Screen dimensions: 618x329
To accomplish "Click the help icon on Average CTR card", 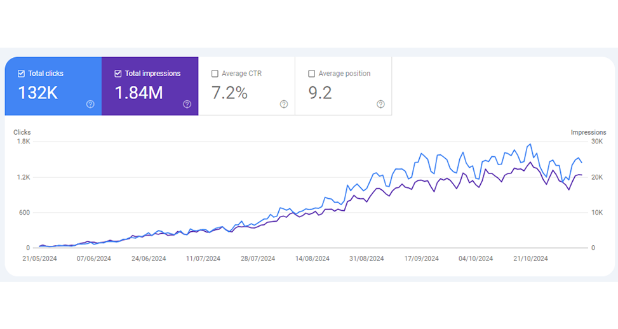I will click(x=284, y=104).
